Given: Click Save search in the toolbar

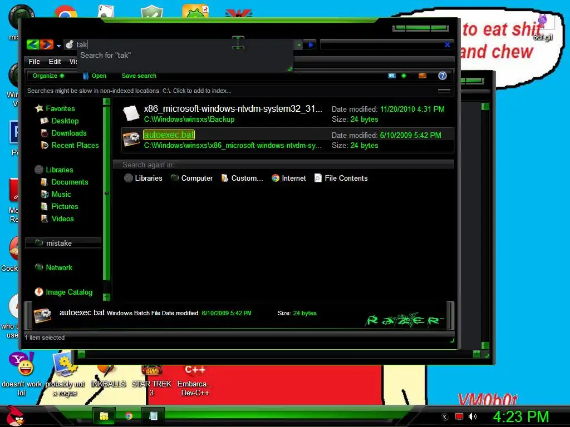Looking at the screenshot, I should tap(139, 76).
